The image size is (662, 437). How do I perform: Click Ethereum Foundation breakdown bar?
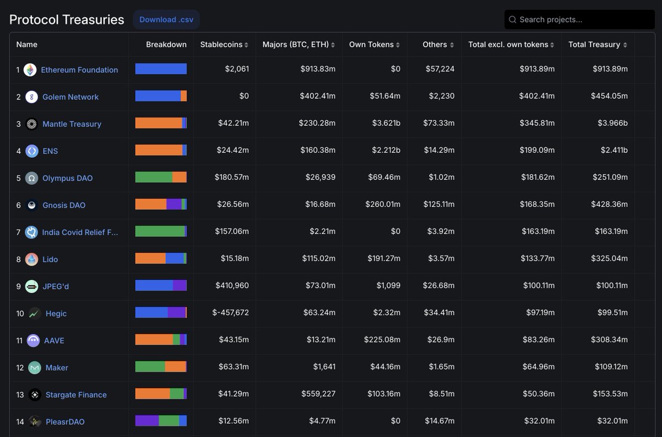point(161,69)
